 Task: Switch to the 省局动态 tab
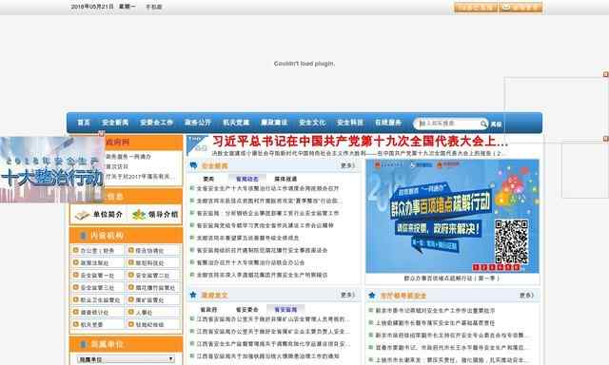tap(247, 179)
